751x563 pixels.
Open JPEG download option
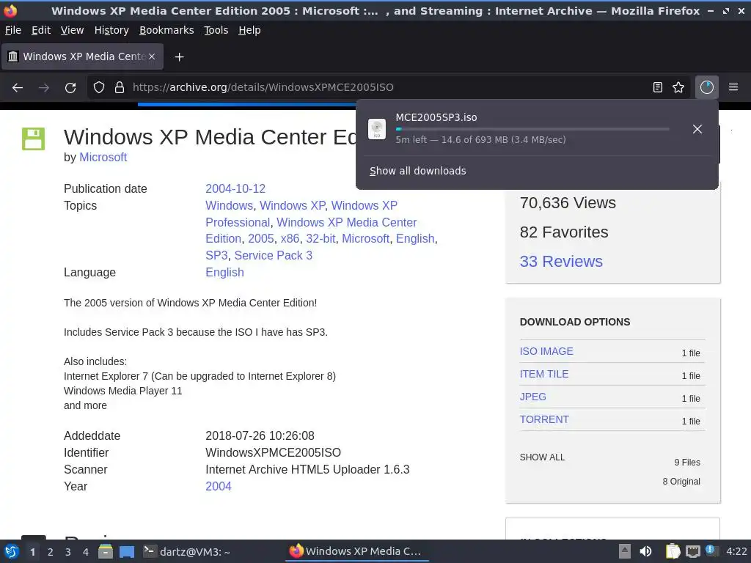[532, 397]
